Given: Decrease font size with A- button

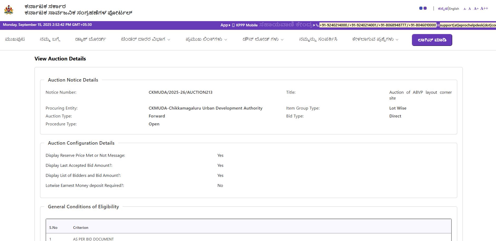Looking at the screenshot, I should (x=465, y=9).
